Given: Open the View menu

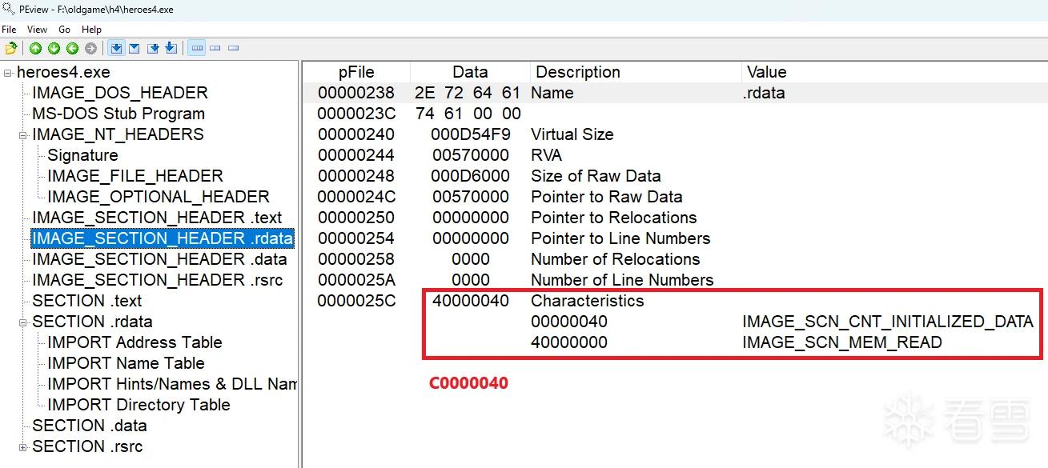Looking at the screenshot, I should pyautogui.click(x=37, y=30).
